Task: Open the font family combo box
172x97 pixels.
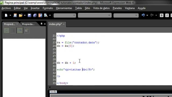Action: point(95,15)
